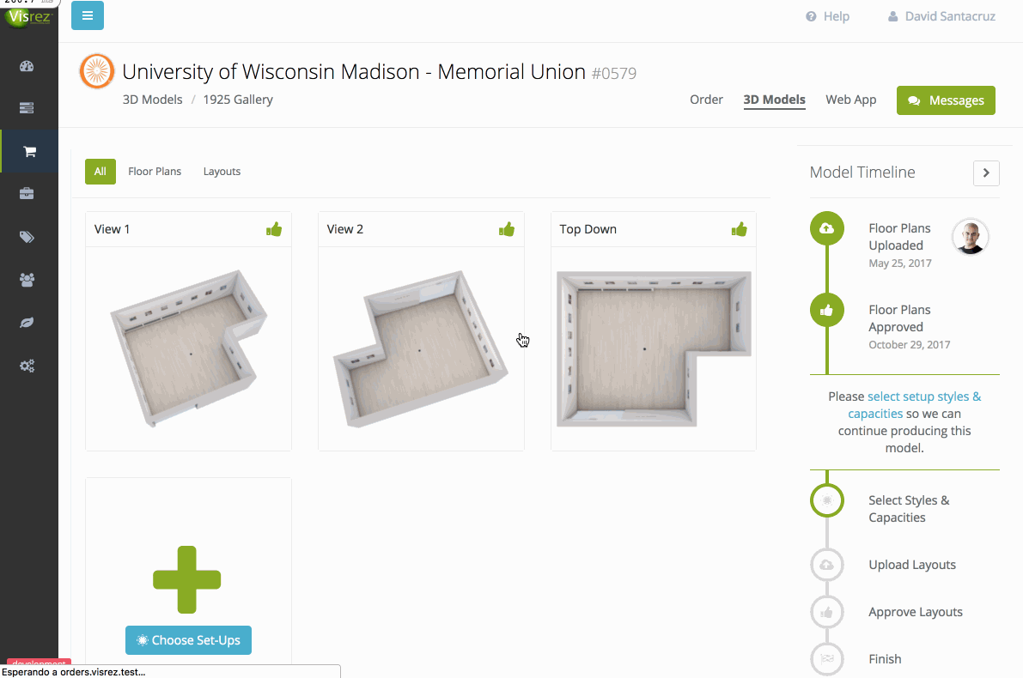Viewport: 1023px width, 678px height.
Task: Open the dashboard gauge icon in sidebar
Action: [x=27, y=66]
